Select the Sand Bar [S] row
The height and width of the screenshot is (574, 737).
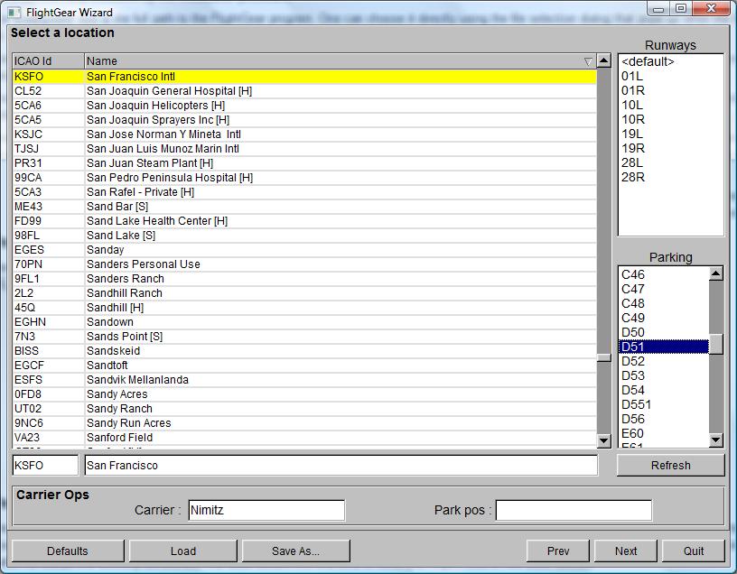[x=304, y=207]
